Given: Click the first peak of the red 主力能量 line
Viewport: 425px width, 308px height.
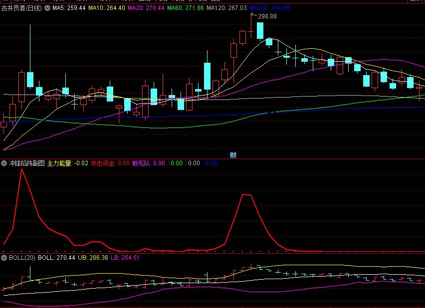Looking at the screenshot, I should pos(21,170).
